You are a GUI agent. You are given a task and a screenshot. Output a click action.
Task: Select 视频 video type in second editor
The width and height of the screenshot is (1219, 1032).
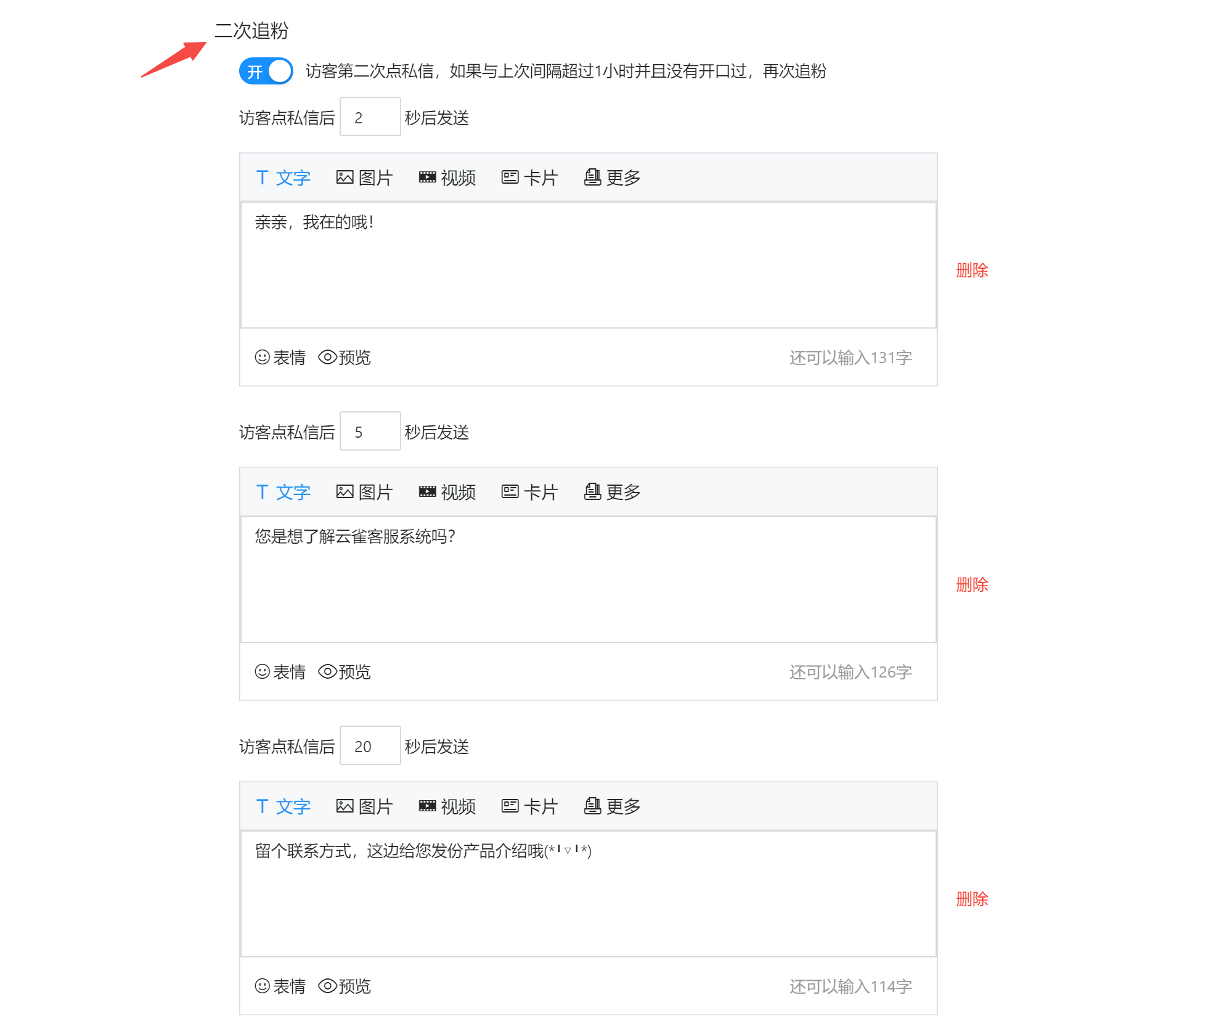tap(447, 493)
